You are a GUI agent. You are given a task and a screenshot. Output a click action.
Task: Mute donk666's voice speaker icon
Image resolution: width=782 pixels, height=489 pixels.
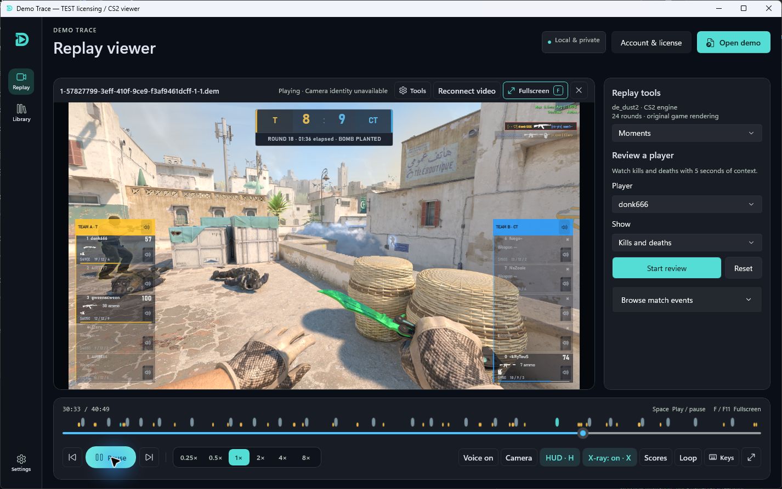[x=148, y=255]
